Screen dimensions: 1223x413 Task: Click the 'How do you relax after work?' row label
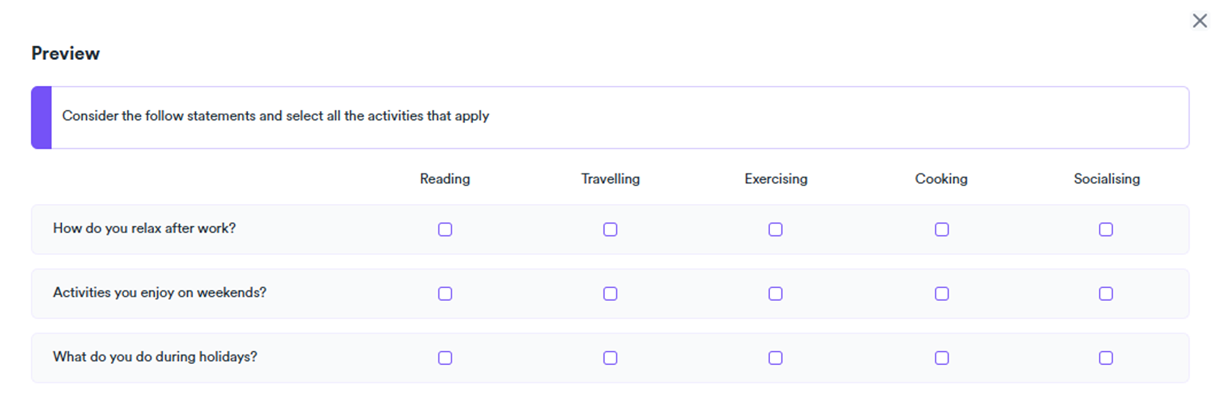(x=144, y=228)
